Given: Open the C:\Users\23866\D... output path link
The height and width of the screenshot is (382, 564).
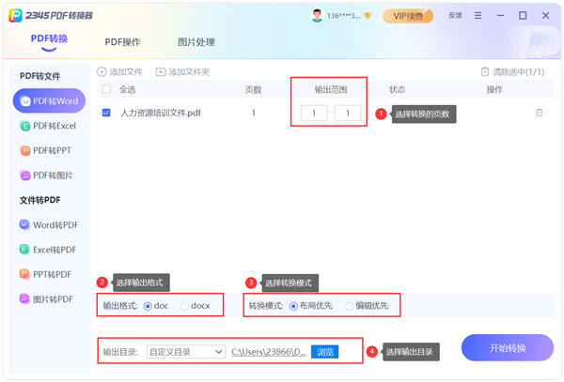Looking at the screenshot, I should tap(268, 352).
